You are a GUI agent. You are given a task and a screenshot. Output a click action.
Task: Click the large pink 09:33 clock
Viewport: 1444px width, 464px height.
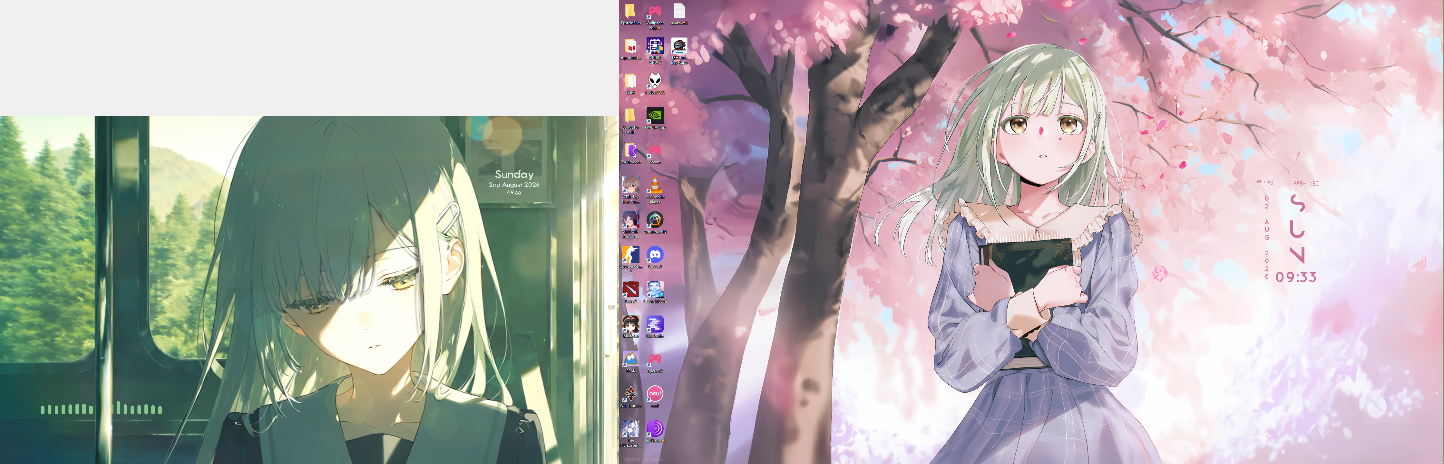coord(1295,277)
